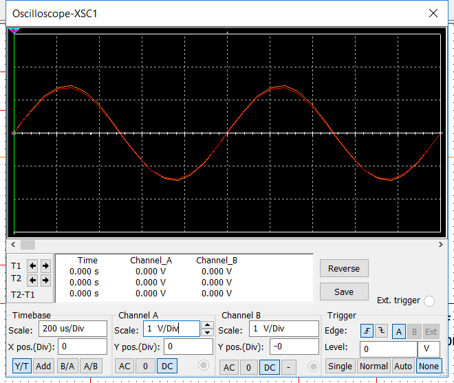Click the horizontal scrollbar thumb under waveform
This screenshot has height=383, width=454.
point(27,244)
